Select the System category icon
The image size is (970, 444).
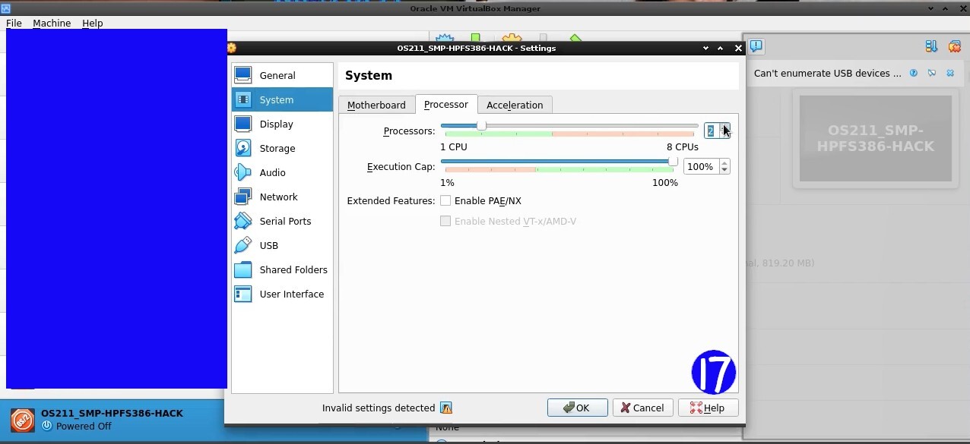tap(243, 99)
